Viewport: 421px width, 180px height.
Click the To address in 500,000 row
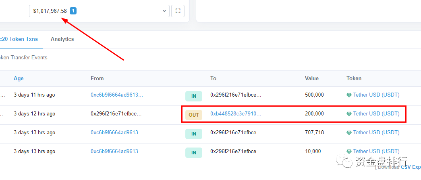236,95
